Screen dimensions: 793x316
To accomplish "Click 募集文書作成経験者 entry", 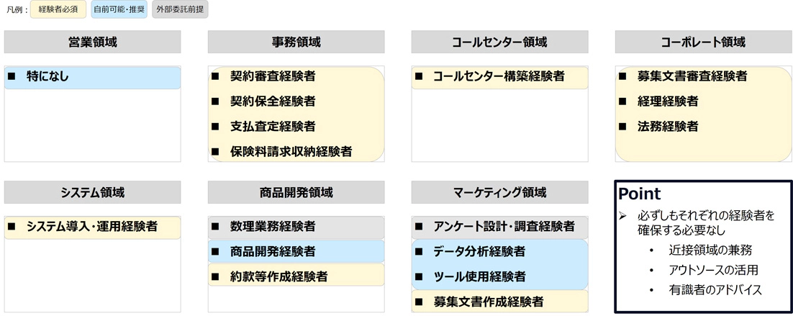I will point(488,301).
